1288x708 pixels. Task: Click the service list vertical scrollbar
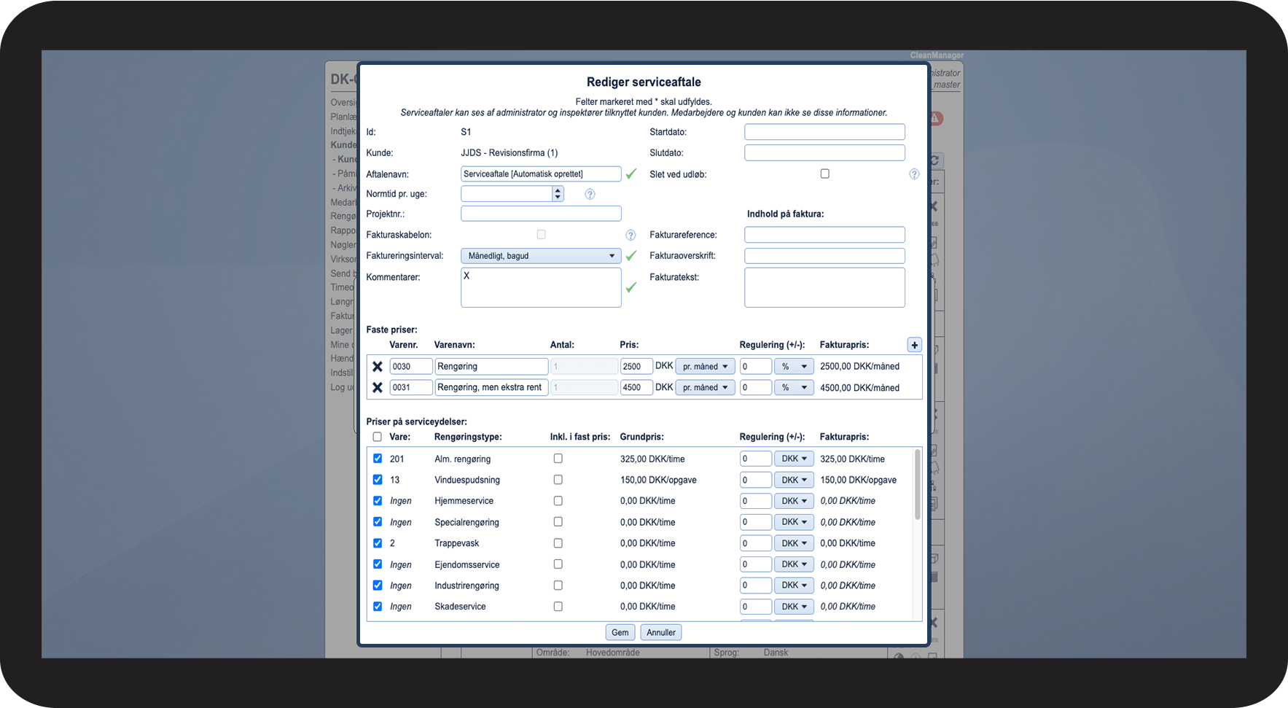coord(917,485)
